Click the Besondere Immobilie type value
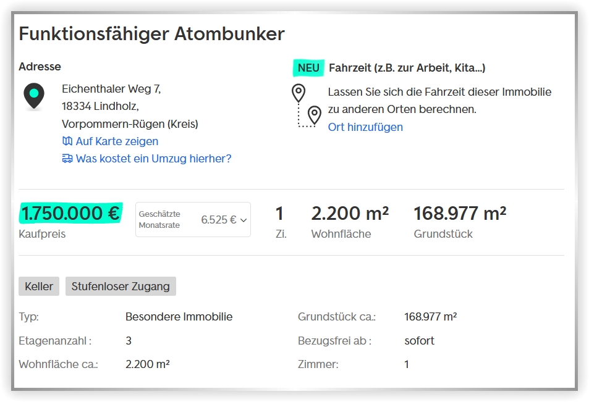 click(x=179, y=317)
